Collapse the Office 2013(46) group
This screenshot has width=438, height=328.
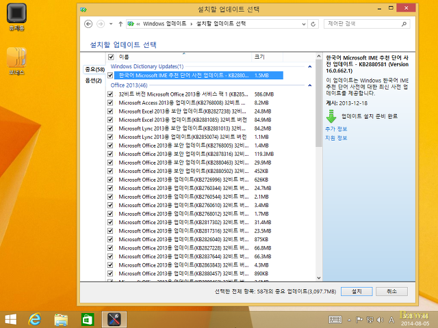coord(309,85)
